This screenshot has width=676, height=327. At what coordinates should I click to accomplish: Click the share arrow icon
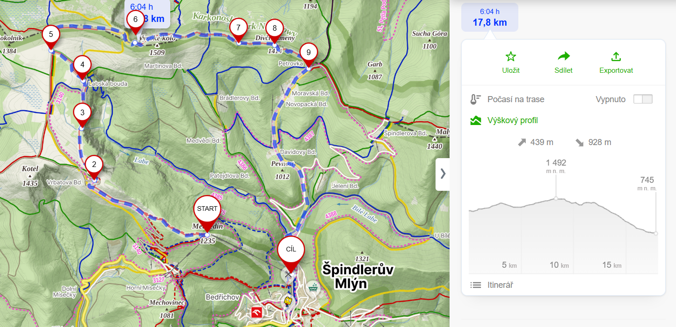pos(564,57)
